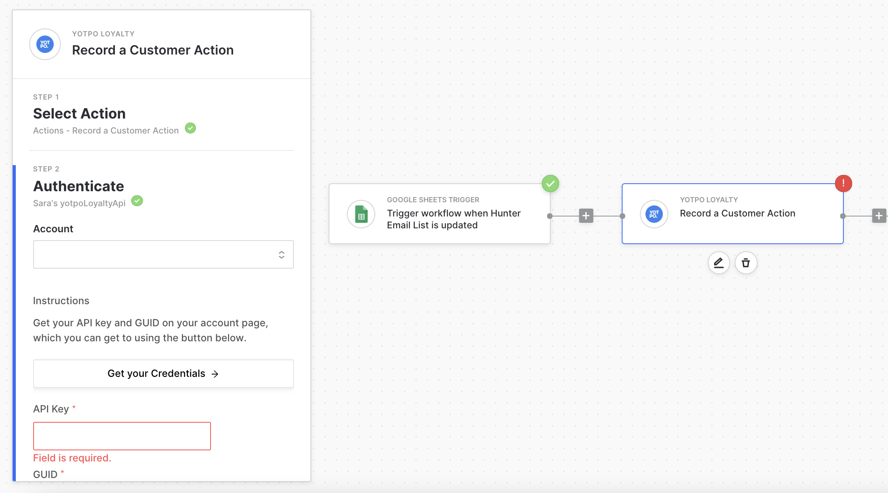This screenshot has width=888, height=493.
Task: Click Get your Credentials button
Action: pos(163,373)
